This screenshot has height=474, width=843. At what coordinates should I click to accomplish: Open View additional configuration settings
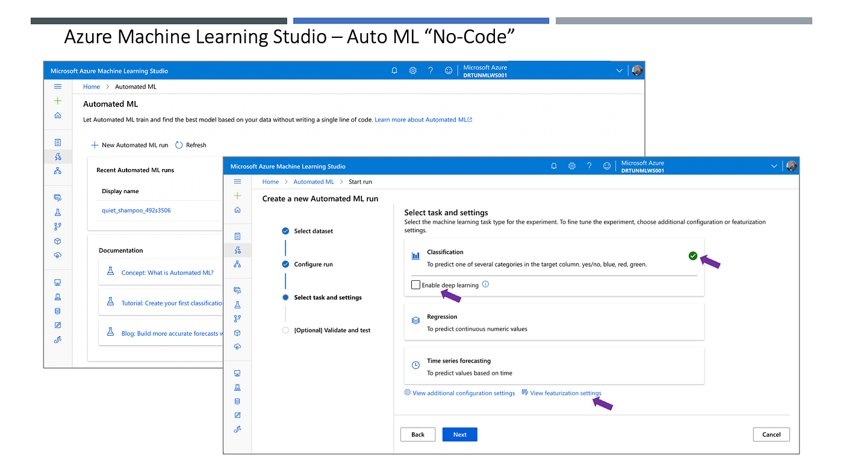click(x=459, y=393)
